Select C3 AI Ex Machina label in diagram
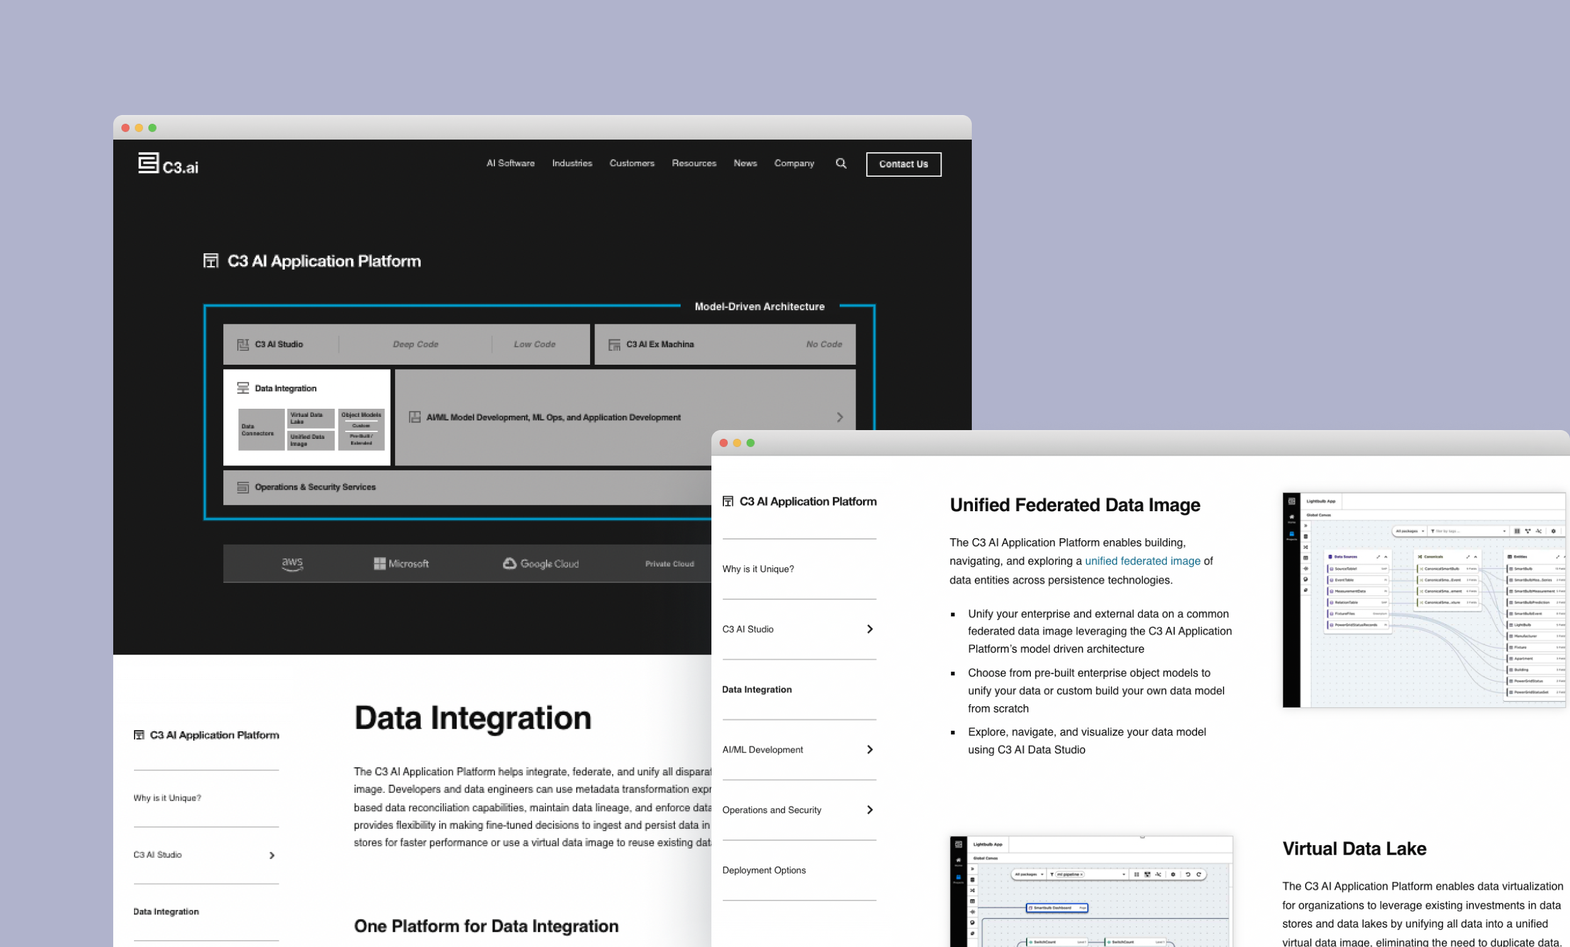The height and width of the screenshot is (947, 1570). point(660,345)
